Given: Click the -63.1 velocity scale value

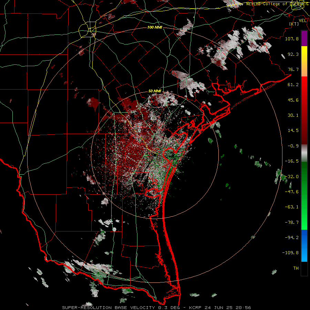Looking at the screenshot, I should (292, 207).
